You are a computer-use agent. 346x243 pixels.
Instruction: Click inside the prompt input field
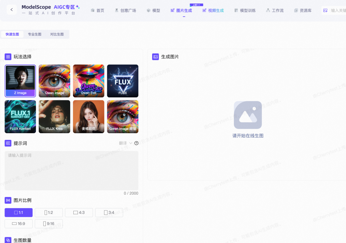tap(71, 171)
